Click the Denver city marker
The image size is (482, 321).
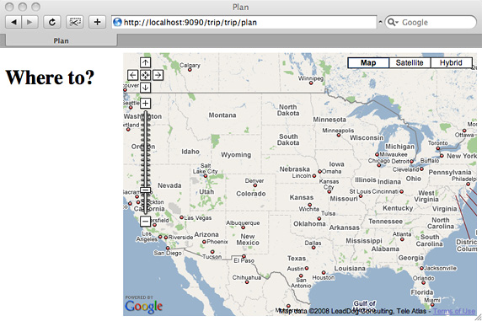pyautogui.click(x=254, y=185)
